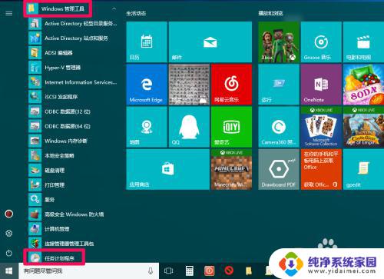Open the 邮件 mail tile

(210, 42)
